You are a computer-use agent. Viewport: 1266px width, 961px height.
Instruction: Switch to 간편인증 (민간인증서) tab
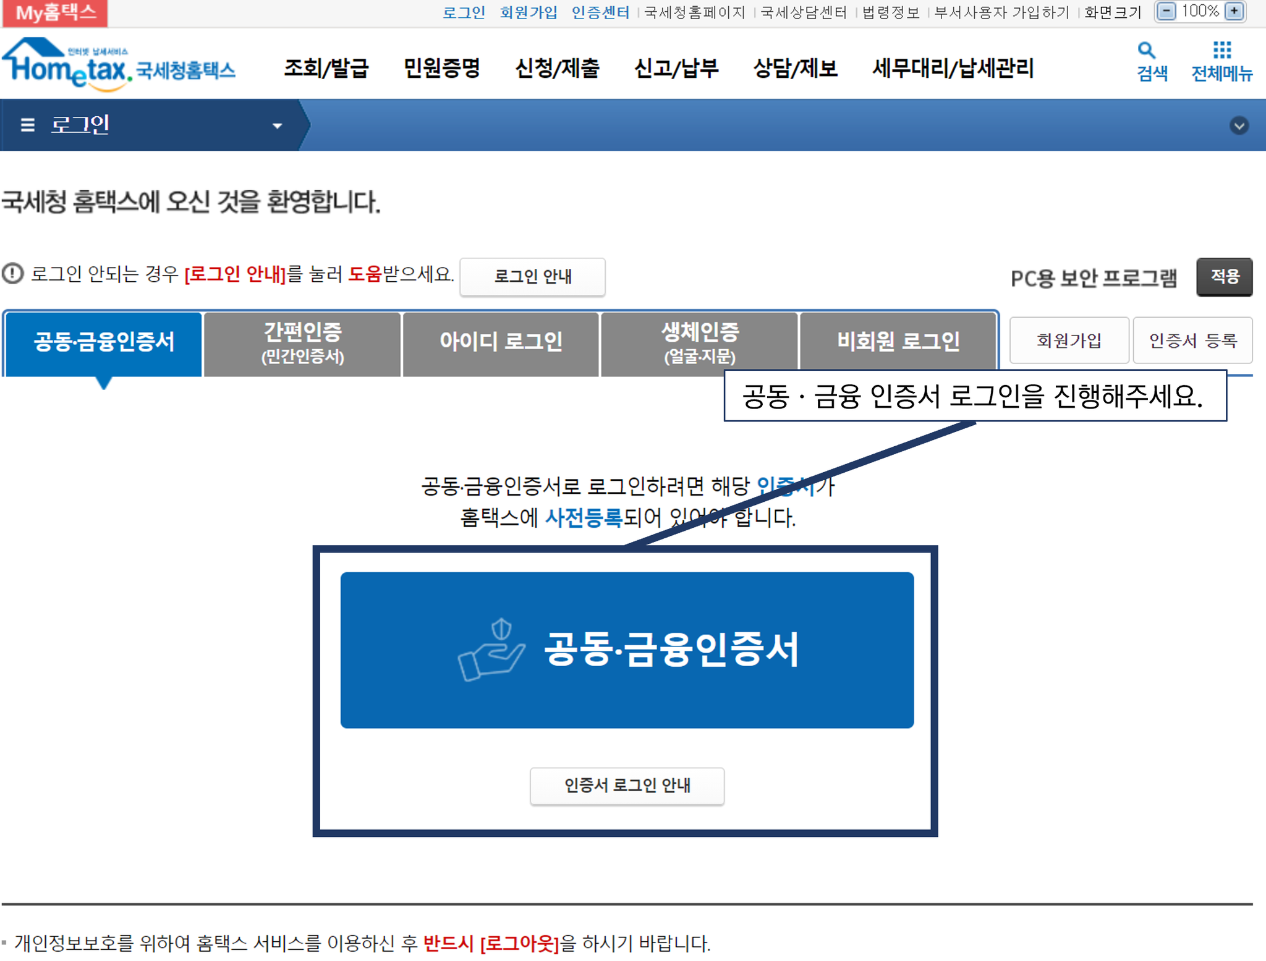(302, 343)
